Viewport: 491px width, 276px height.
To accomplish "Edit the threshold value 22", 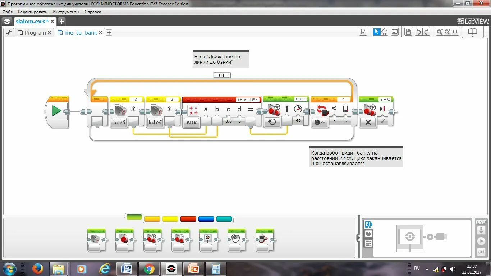I will [x=345, y=121].
